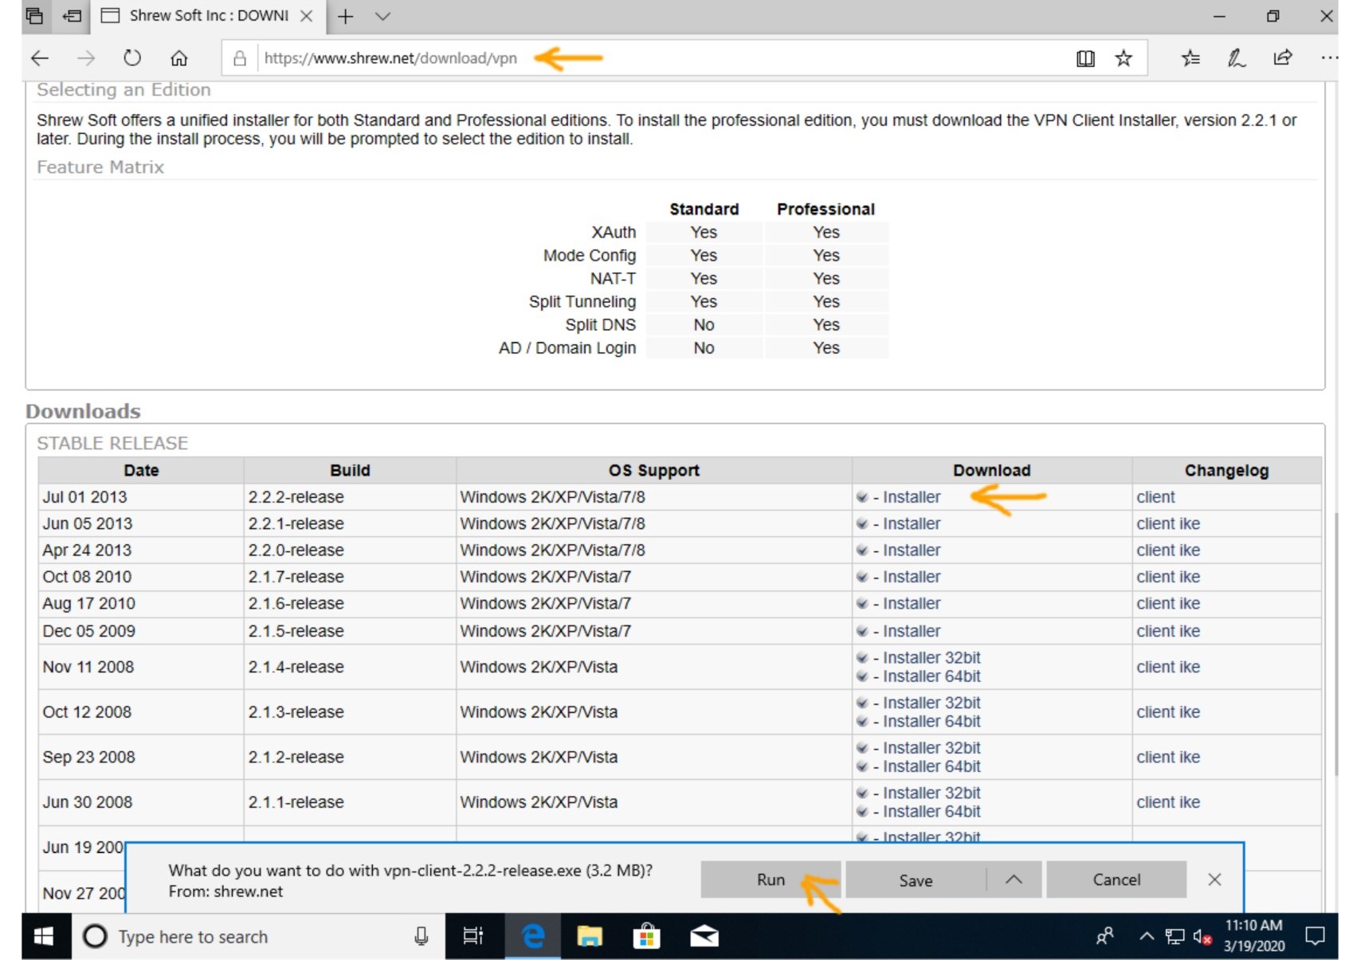1345x960 pixels.
Task: Download 2.1.5-release Installer
Action: click(x=911, y=631)
